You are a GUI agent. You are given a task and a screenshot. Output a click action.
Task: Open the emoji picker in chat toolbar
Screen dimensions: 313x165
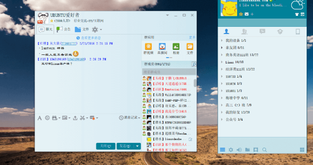pyautogui.click(x=47, y=118)
